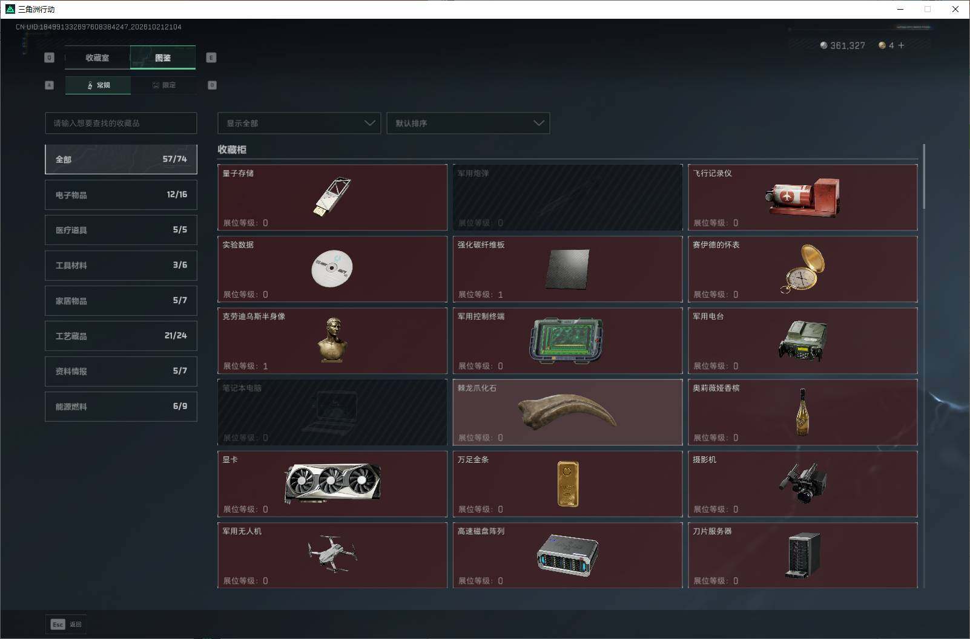Open the 收藏室 tab

[97, 57]
